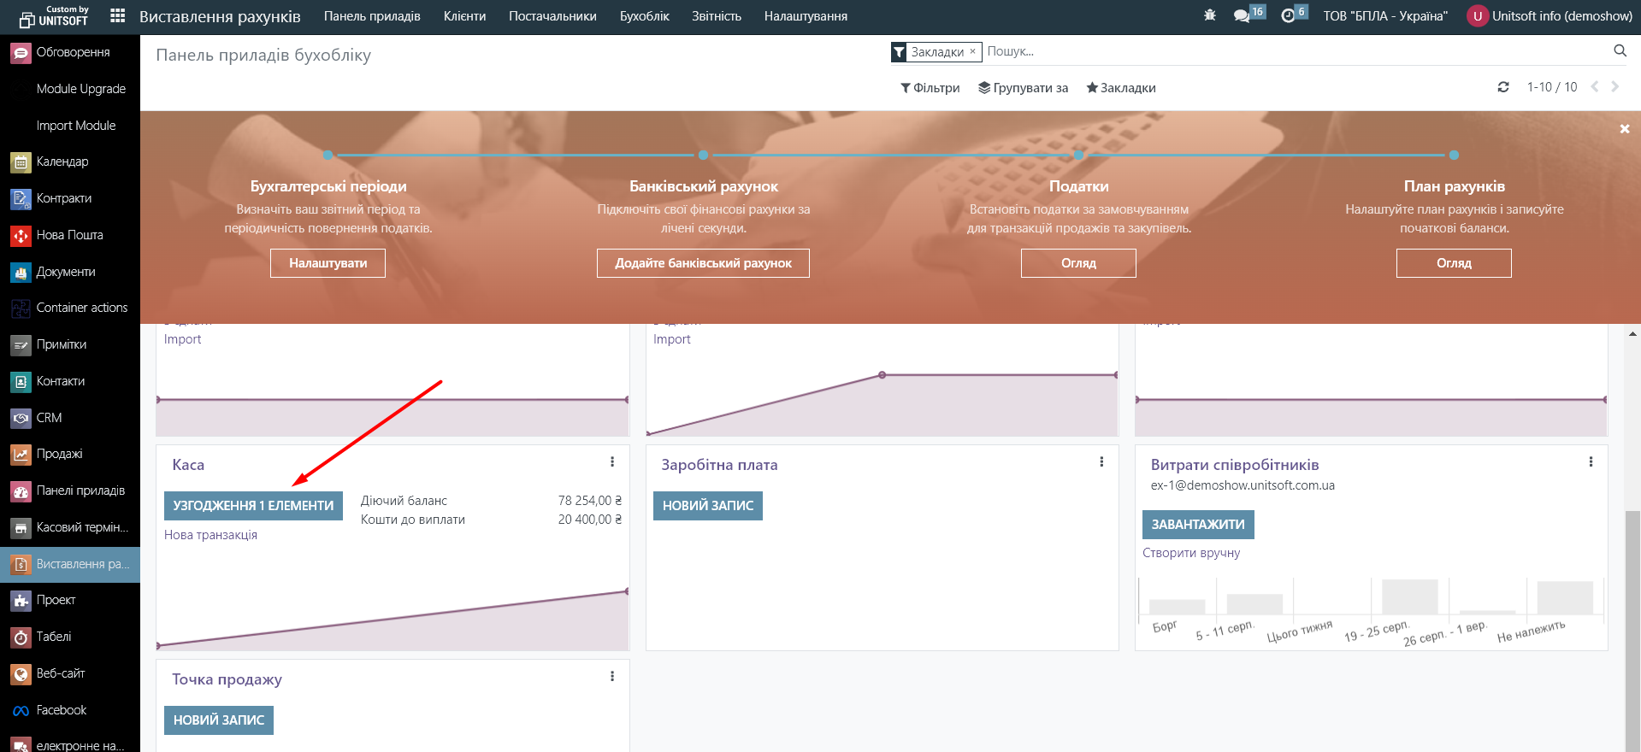
Task: Open the conversations chat icon
Action: (1242, 16)
